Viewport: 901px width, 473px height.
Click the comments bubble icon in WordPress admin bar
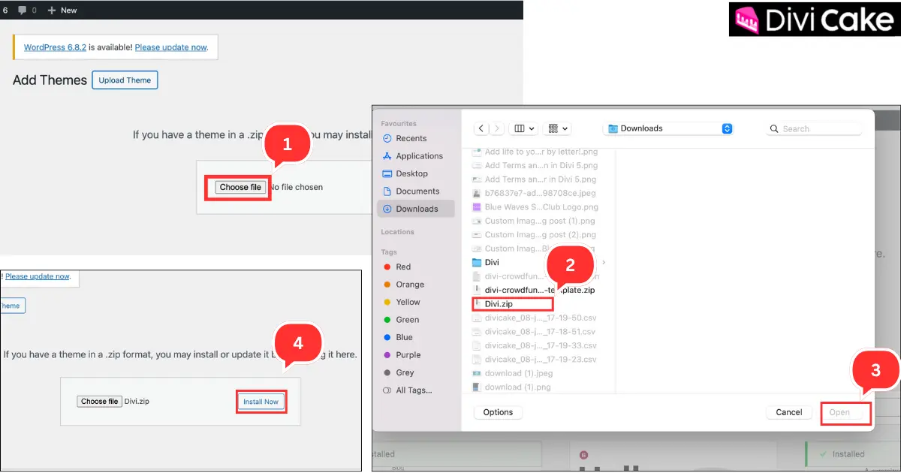[23, 10]
